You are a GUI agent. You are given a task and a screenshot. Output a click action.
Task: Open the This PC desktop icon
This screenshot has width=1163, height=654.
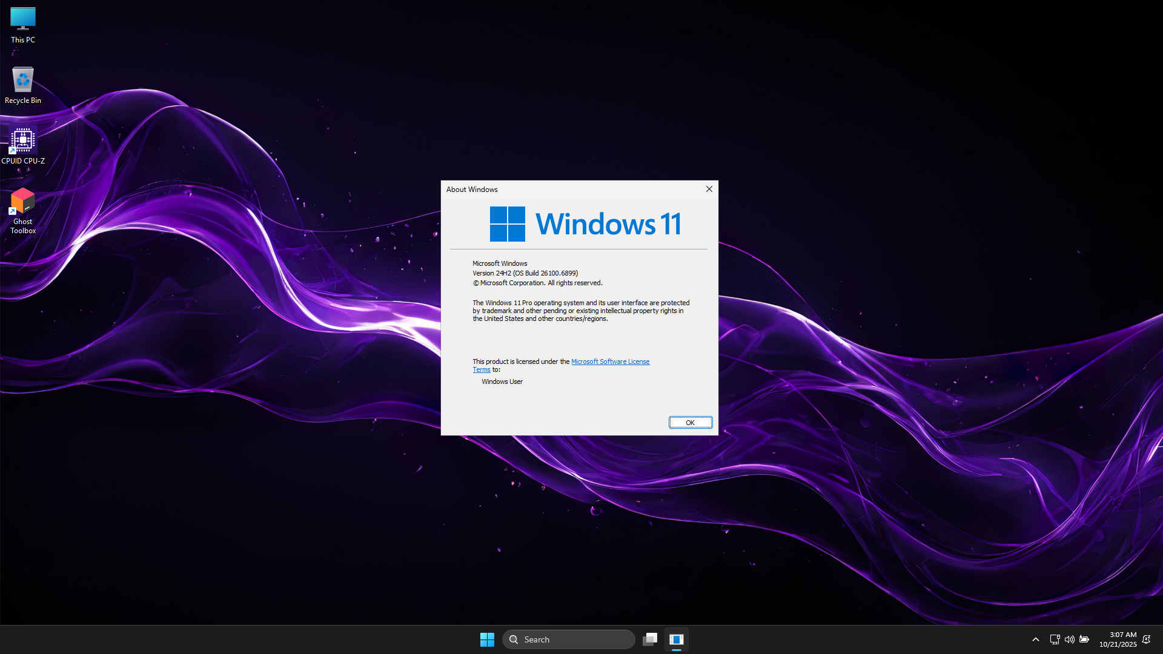[x=23, y=25]
